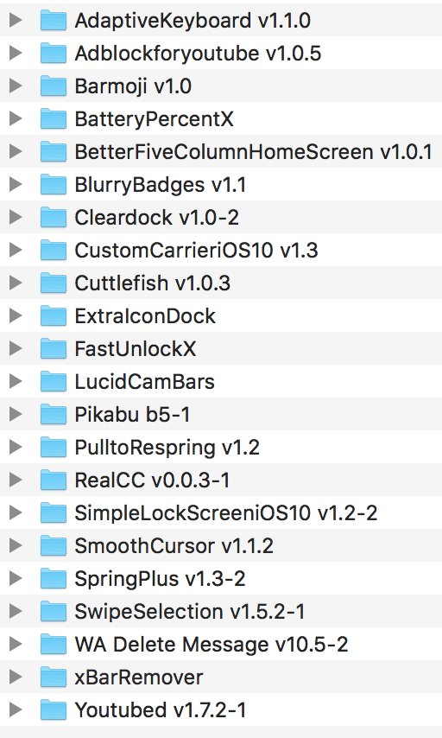
Task: Select the FastUnlockX label
Action: (x=135, y=349)
